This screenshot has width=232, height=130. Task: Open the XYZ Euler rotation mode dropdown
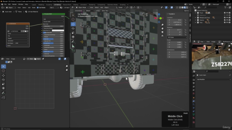point(177,38)
